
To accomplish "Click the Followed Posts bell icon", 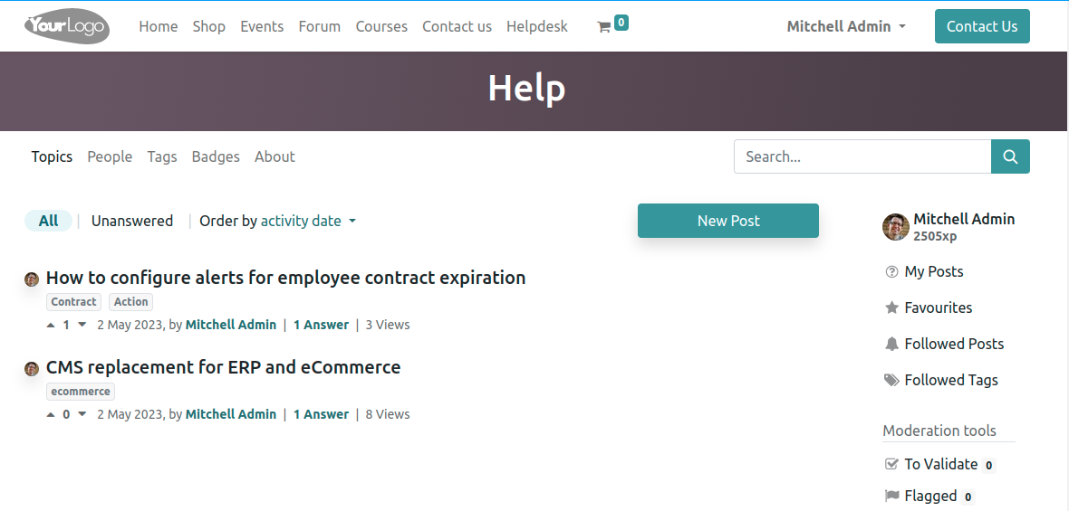I will pos(891,345).
